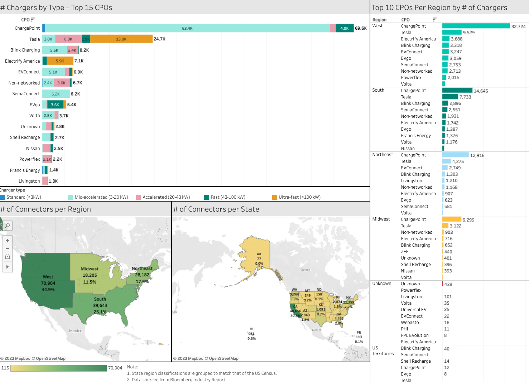Toggle Fast (43-100 kW) legend highlight

pos(207,197)
